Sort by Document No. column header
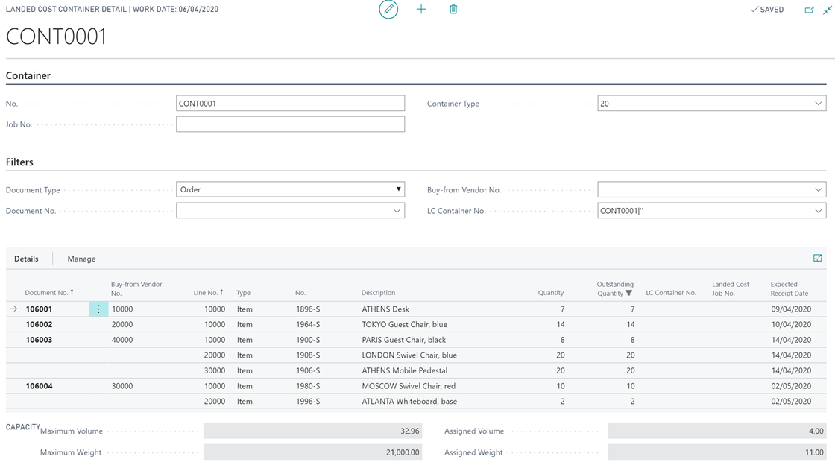 tap(48, 293)
